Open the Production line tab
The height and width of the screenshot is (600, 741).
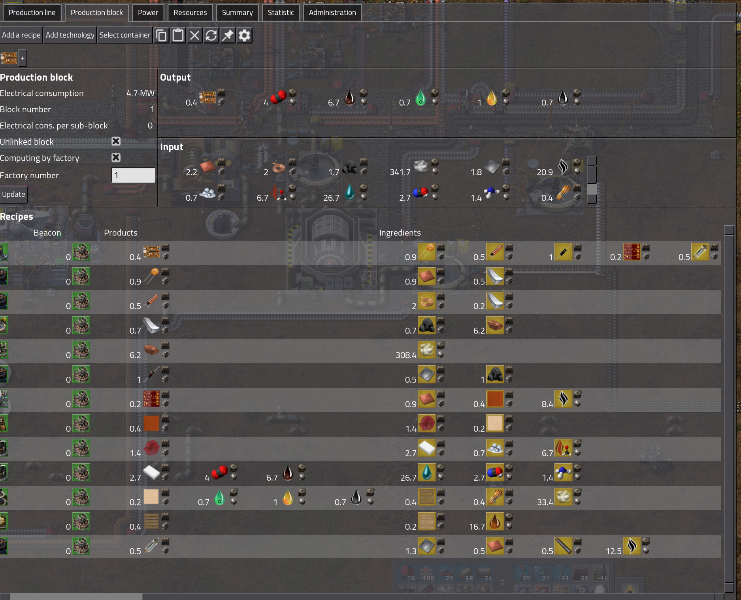pos(32,13)
